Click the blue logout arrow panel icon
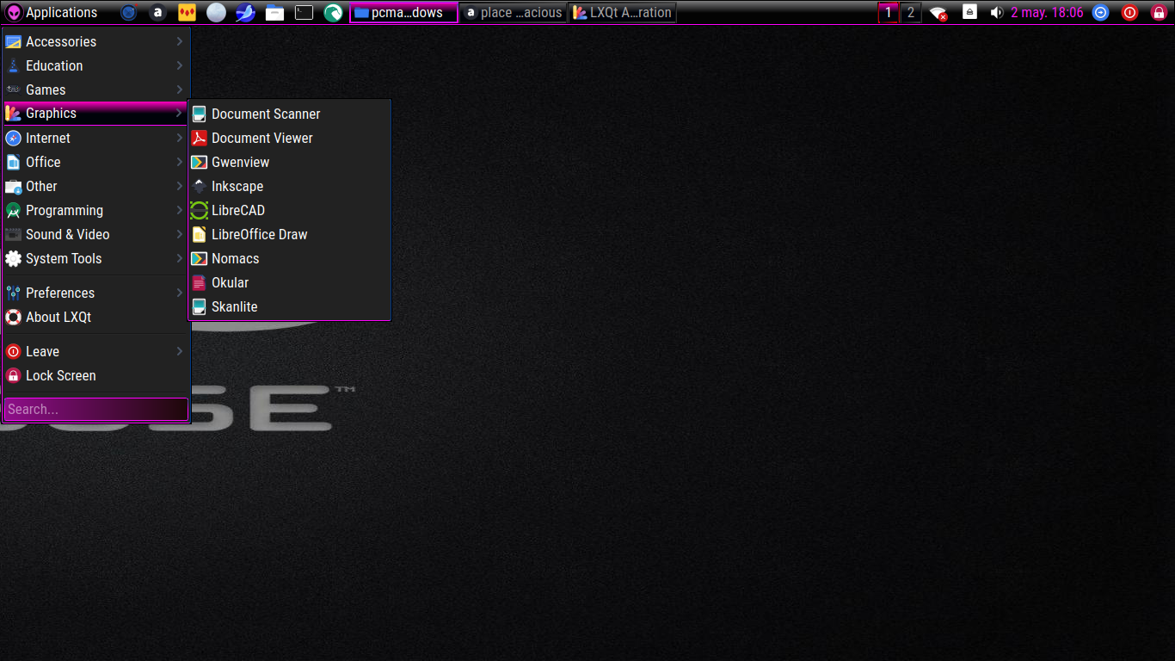 pos(1100,13)
